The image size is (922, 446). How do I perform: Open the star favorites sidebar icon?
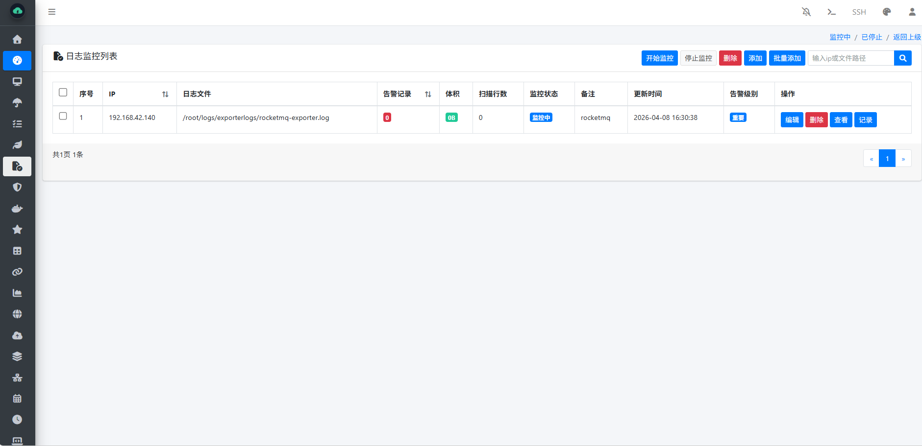pyautogui.click(x=17, y=230)
